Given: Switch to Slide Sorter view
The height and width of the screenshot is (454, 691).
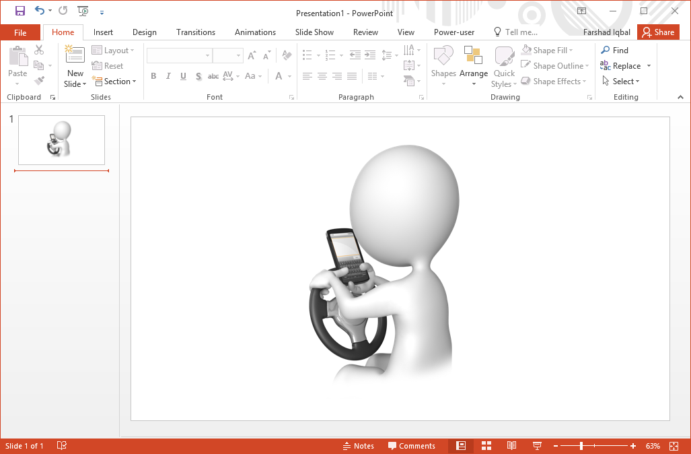Looking at the screenshot, I should pyautogui.click(x=486, y=445).
